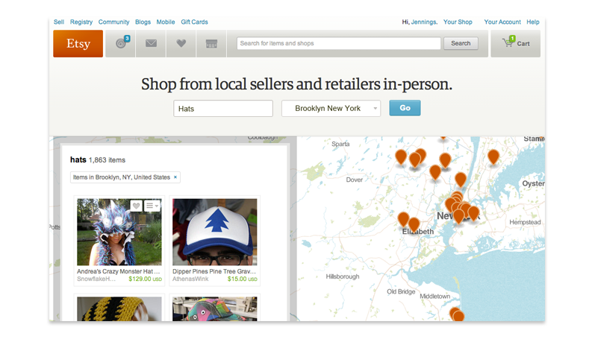
Task: Open the Help link
Action: 533,22
